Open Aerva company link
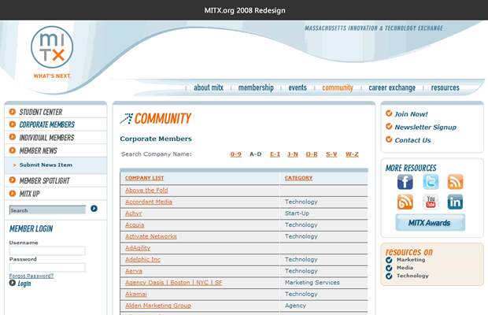 pyautogui.click(x=134, y=271)
